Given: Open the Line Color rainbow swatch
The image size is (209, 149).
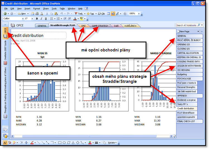Looking at the screenshot, I should [x=90, y=143].
